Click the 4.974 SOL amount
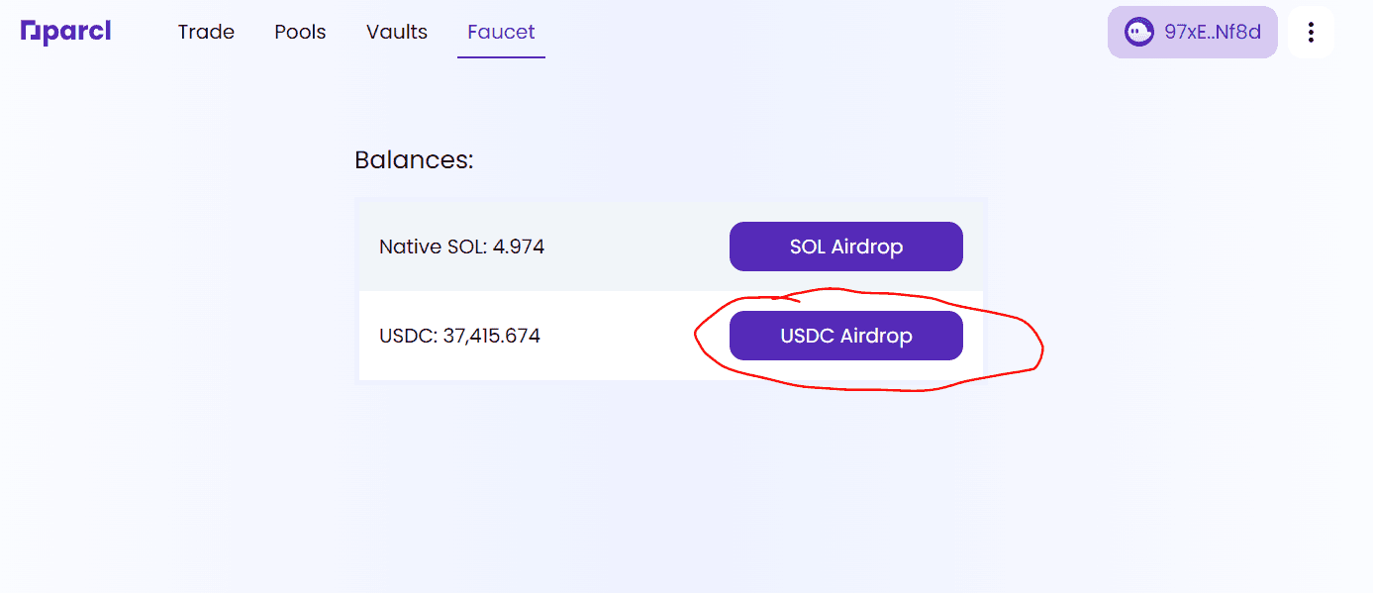This screenshot has width=1373, height=593. 519,247
